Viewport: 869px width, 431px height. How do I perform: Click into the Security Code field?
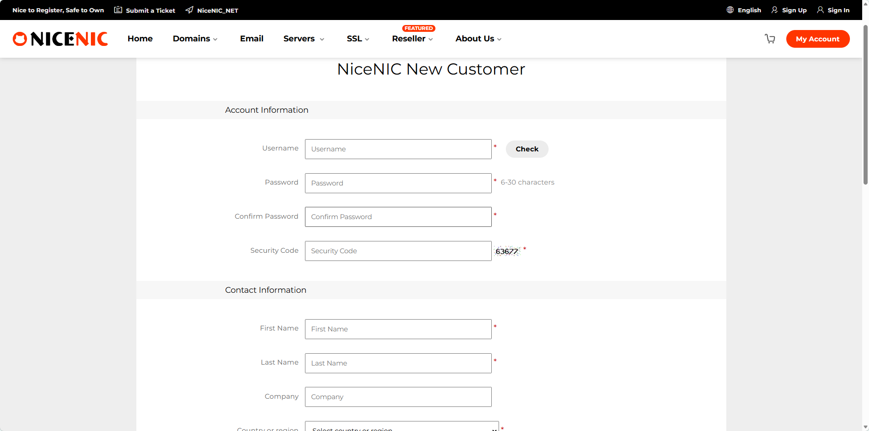(398, 251)
